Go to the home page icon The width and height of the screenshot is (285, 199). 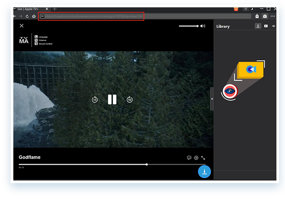click(x=34, y=16)
